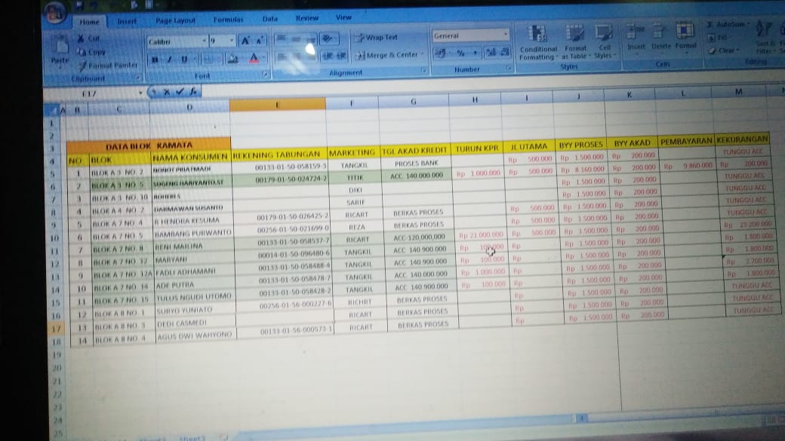Click AutoSum
Screen dimensions: 785x441
(728, 24)
